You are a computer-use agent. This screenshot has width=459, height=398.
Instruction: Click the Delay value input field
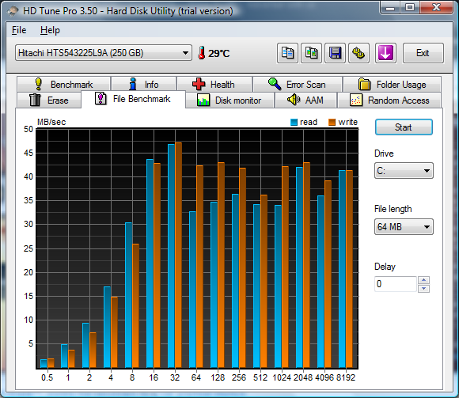[395, 284]
